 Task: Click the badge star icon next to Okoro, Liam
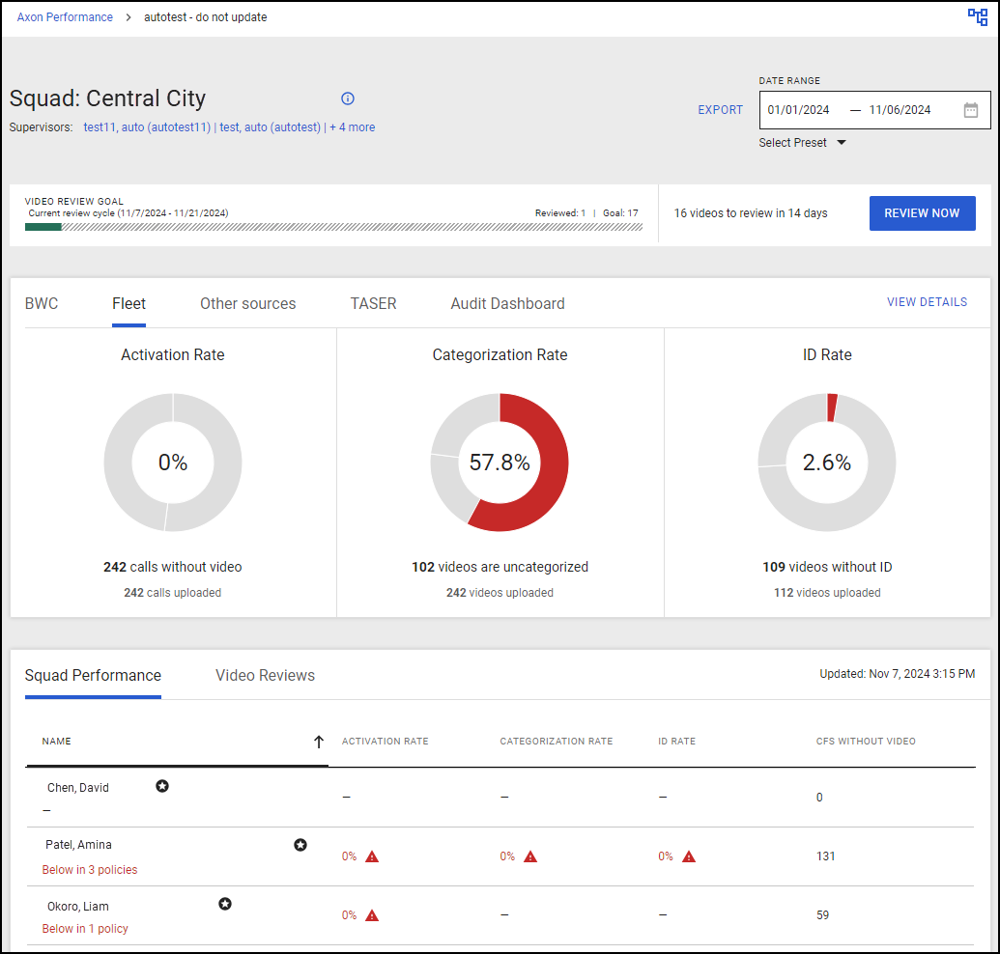(225, 904)
